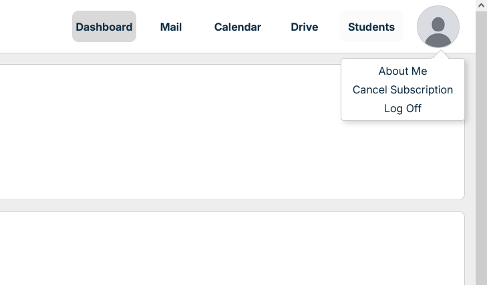The width and height of the screenshot is (487, 285).
Task: Click the vertical scrollbar thumb
Action: coord(481,147)
